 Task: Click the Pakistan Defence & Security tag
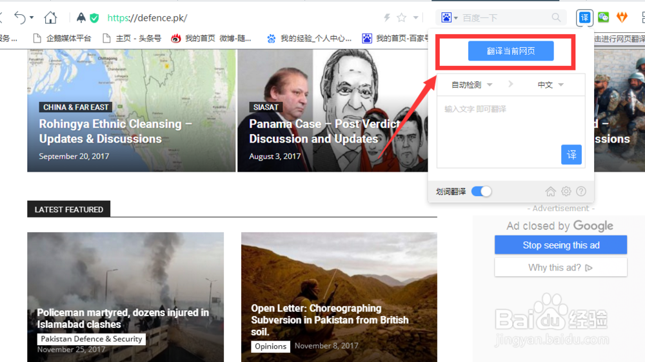click(92, 339)
